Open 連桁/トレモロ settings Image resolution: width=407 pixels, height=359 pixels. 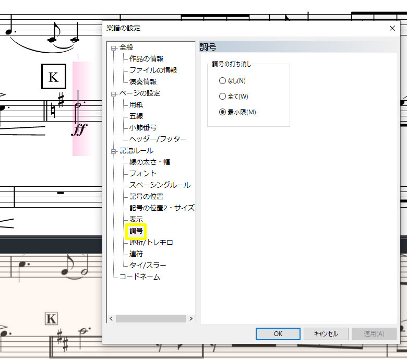point(151,243)
